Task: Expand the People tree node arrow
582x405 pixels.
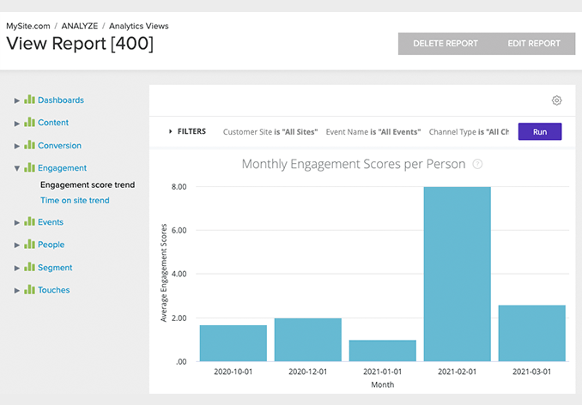Action: click(16, 245)
